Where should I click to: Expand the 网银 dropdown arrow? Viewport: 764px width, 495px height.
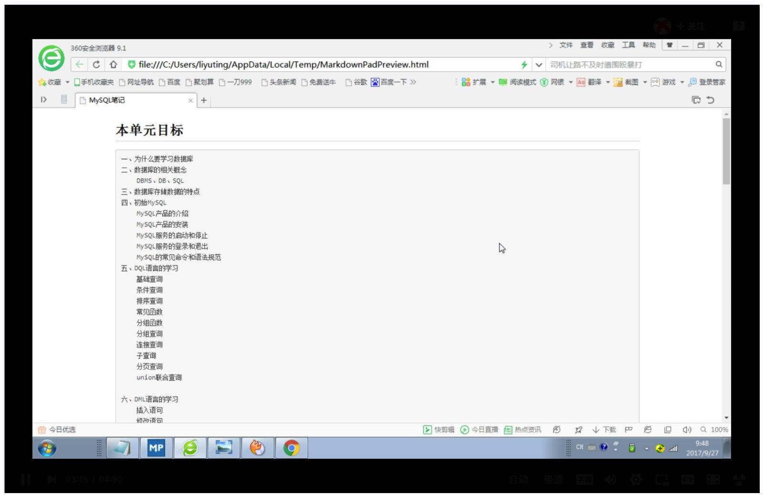[570, 82]
